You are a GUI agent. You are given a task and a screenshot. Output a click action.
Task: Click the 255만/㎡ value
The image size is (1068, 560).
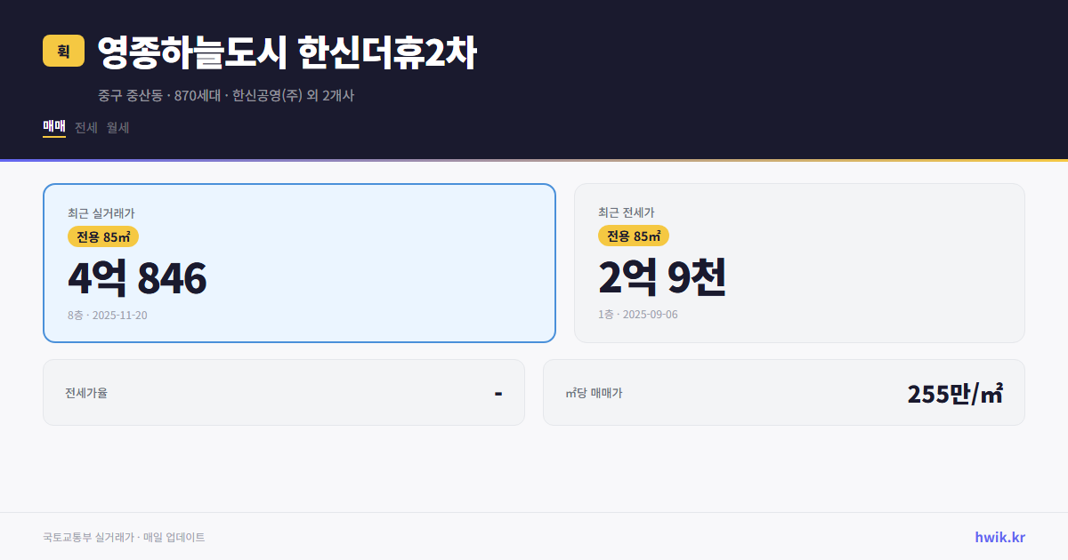[x=957, y=391]
